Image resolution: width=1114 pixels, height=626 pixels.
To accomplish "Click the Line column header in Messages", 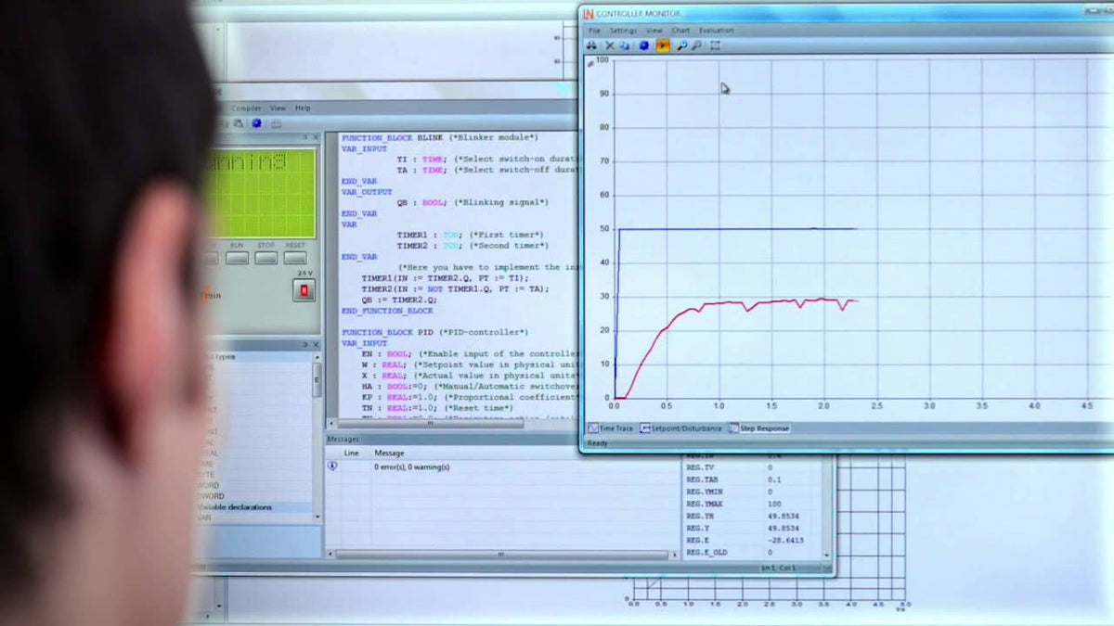I will pos(351,453).
